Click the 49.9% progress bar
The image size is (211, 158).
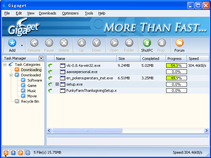pyautogui.click(x=176, y=78)
